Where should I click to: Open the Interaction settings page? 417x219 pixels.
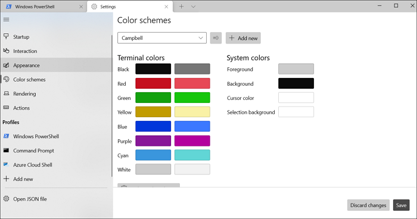57,51
